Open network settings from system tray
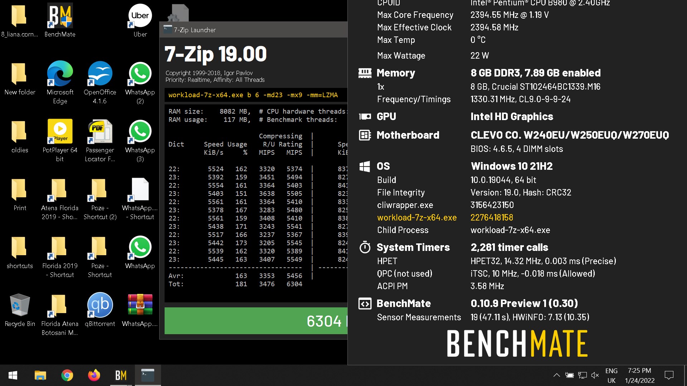687x386 pixels. [x=582, y=375]
